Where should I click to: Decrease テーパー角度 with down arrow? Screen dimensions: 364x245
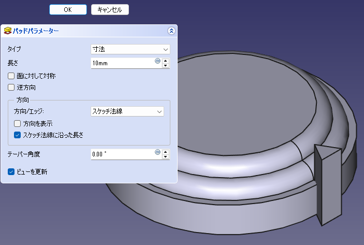166,157
